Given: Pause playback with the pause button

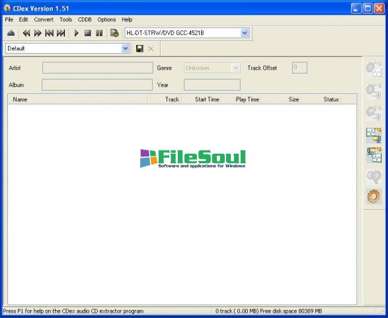Looking at the screenshot, I should coord(99,32).
